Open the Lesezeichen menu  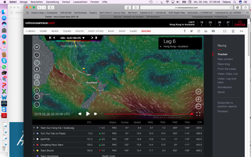pos(80,2)
